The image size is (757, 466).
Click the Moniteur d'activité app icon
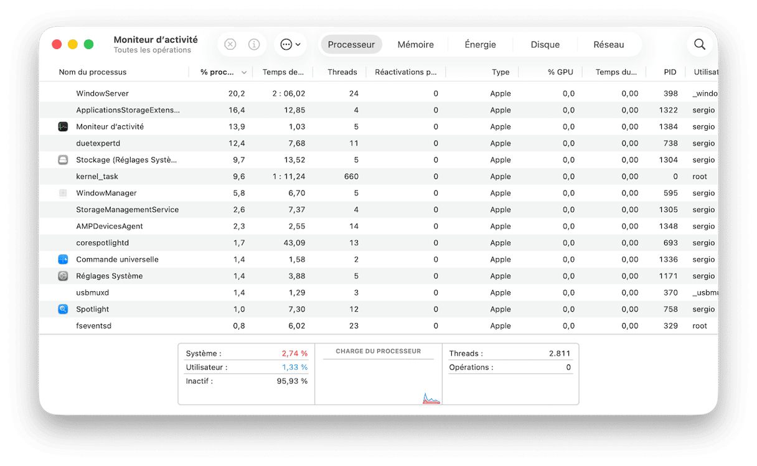(x=63, y=126)
